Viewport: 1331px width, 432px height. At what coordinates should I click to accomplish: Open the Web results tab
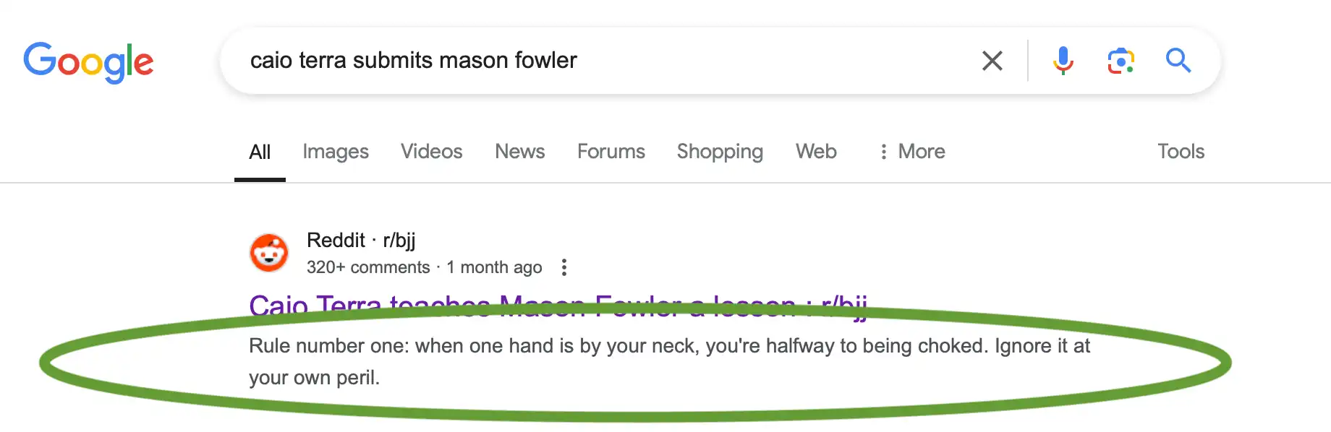(815, 152)
